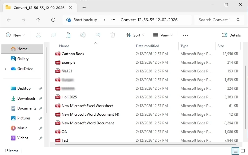
Task: Unpin Downloads via its pin icon
Action: tap(41, 98)
